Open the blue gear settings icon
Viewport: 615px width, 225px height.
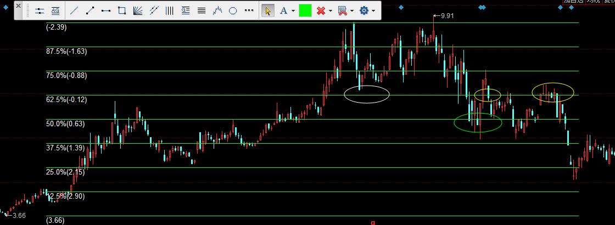click(364, 11)
